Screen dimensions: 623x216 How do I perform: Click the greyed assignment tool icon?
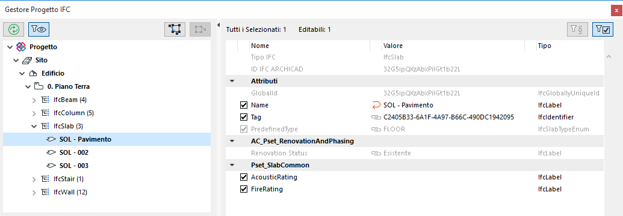200,29
